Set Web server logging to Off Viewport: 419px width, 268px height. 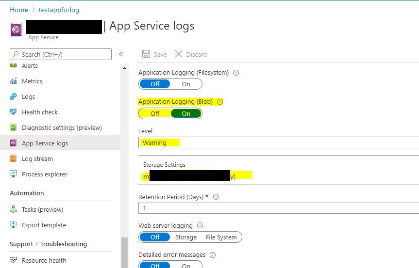[155, 237]
